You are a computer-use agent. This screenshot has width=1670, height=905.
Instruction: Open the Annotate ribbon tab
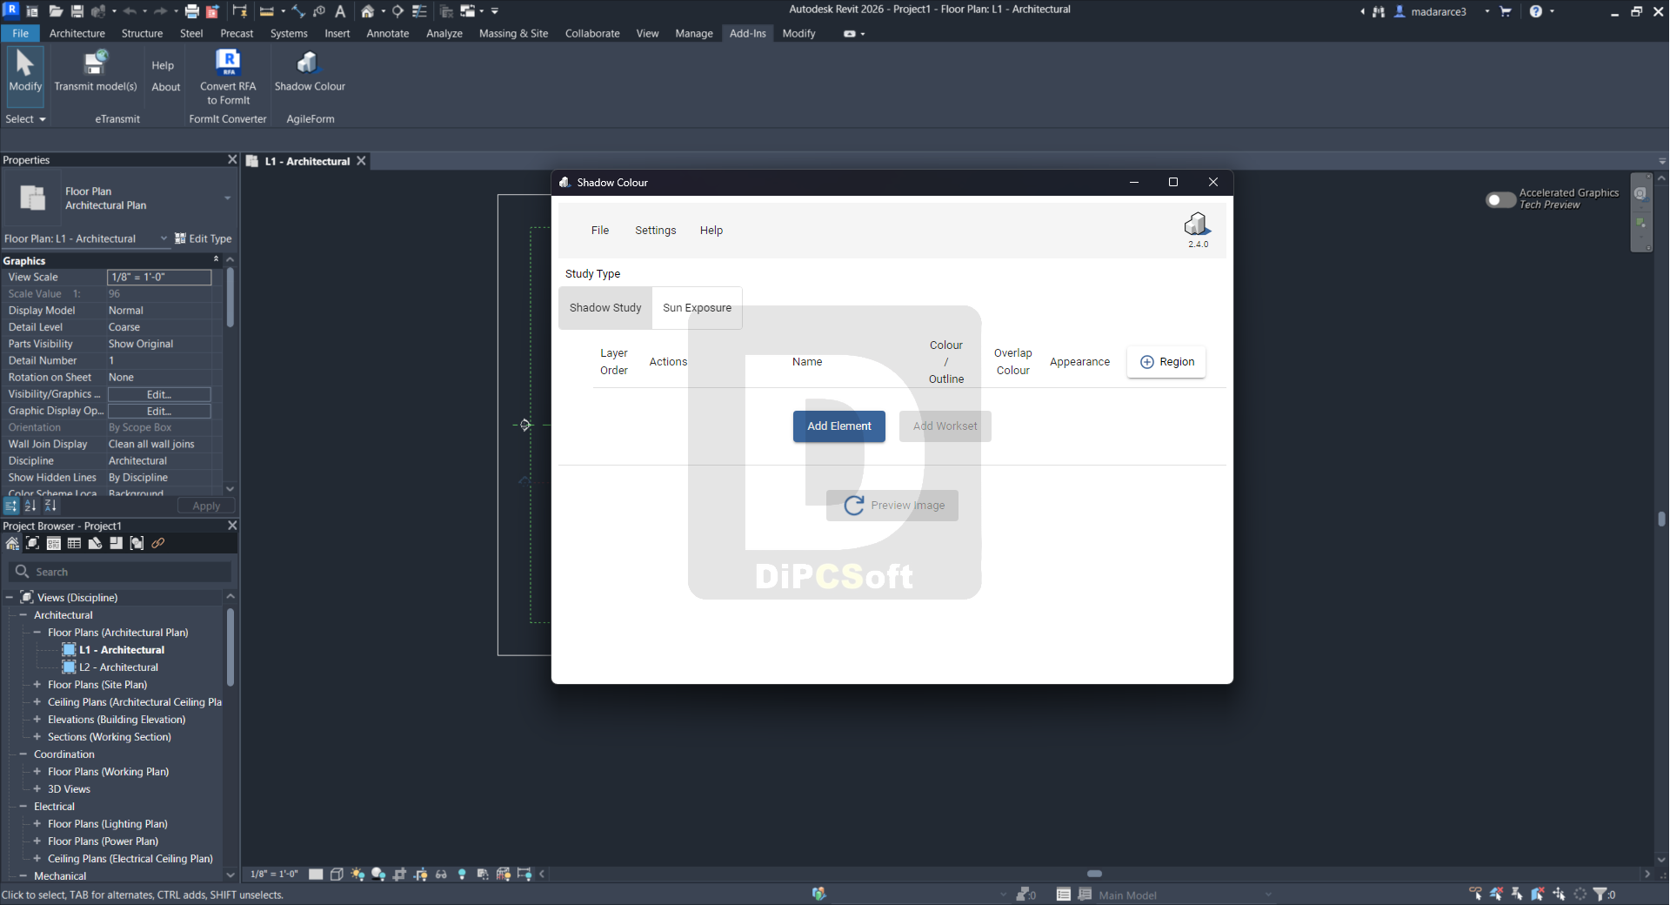tap(388, 33)
